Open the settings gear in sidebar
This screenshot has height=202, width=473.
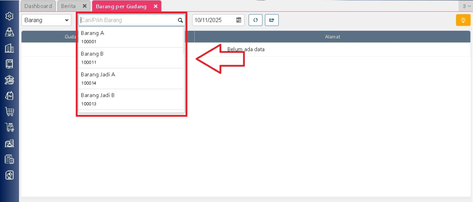(x=9, y=16)
